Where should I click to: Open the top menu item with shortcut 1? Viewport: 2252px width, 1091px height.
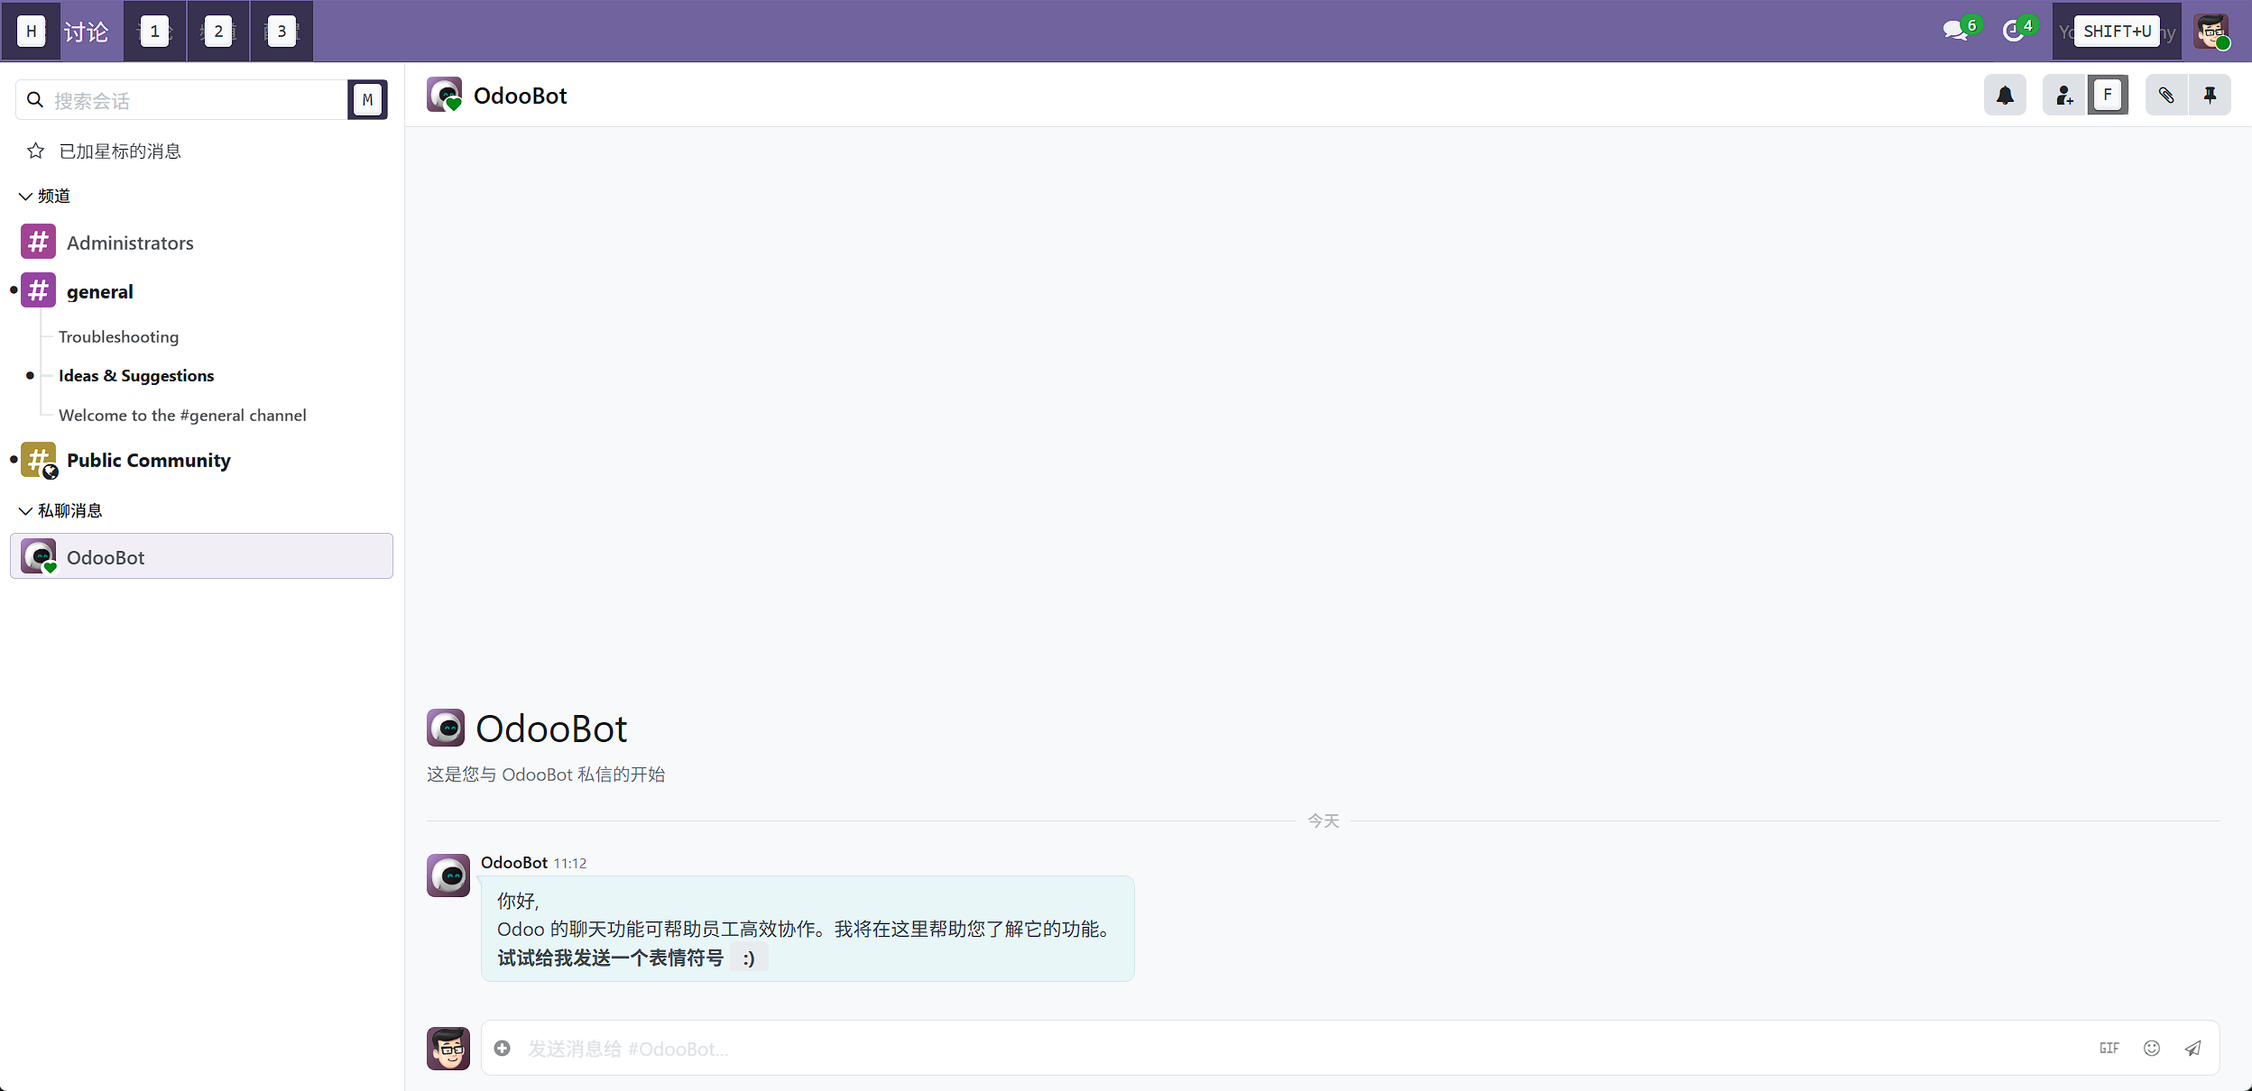point(155,32)
